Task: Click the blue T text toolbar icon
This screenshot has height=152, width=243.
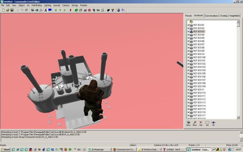Action: [x=123, y=10]
